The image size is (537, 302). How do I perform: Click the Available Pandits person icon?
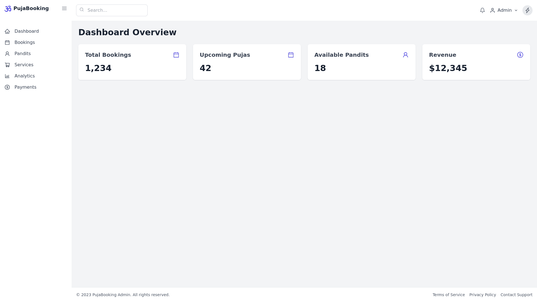pyautogui.click(x=406, y=55)
